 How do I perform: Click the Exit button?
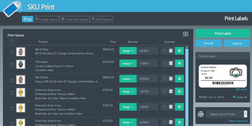click(x=27, y=19)
